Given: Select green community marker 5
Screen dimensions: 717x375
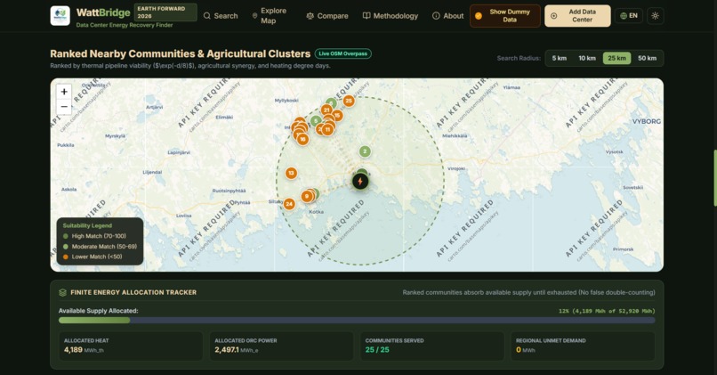Looking at the screenshot, I should tap(315, 121).
